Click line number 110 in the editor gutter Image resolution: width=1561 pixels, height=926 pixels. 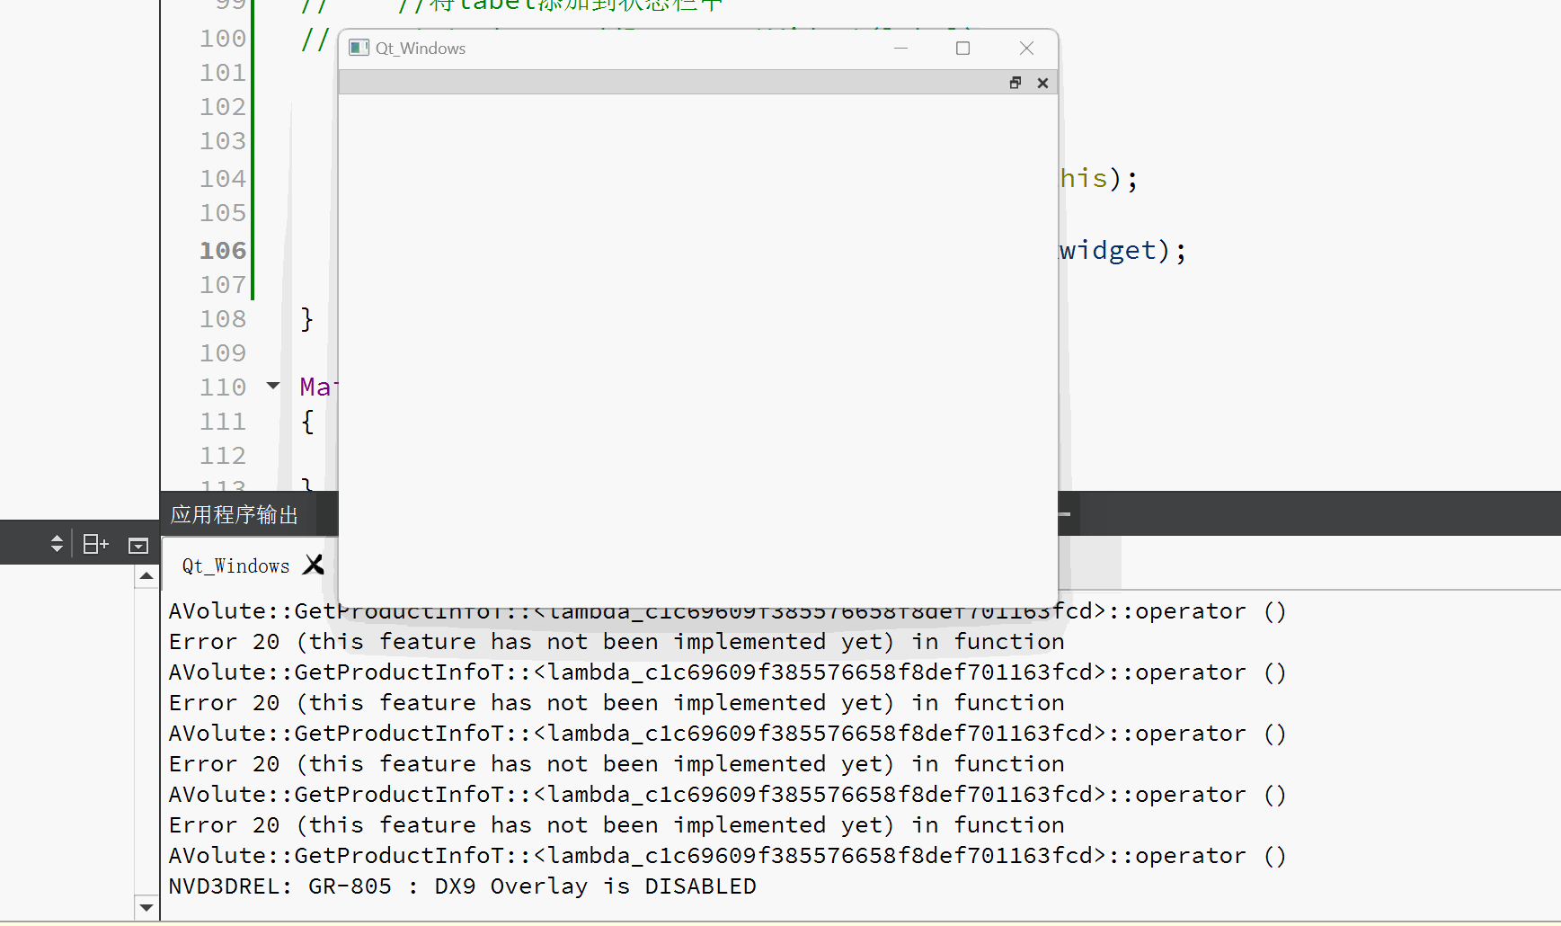coord(223,387)
